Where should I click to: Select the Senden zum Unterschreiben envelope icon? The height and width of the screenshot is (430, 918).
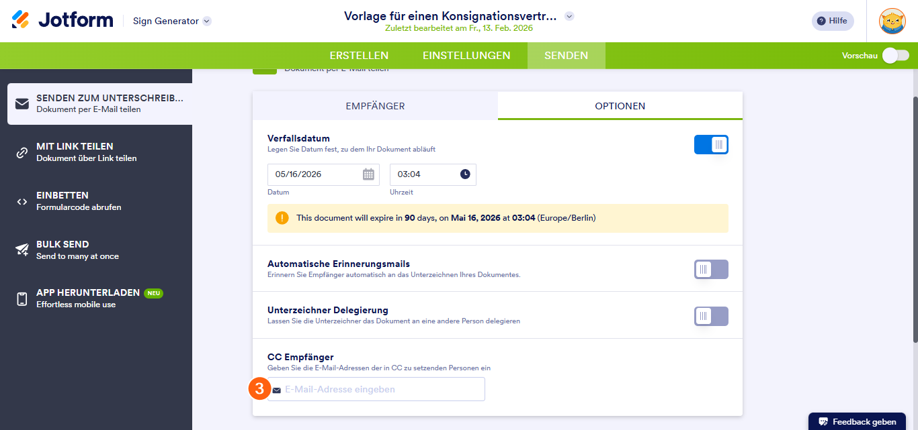pyautogui.click(x=22, y=103)
